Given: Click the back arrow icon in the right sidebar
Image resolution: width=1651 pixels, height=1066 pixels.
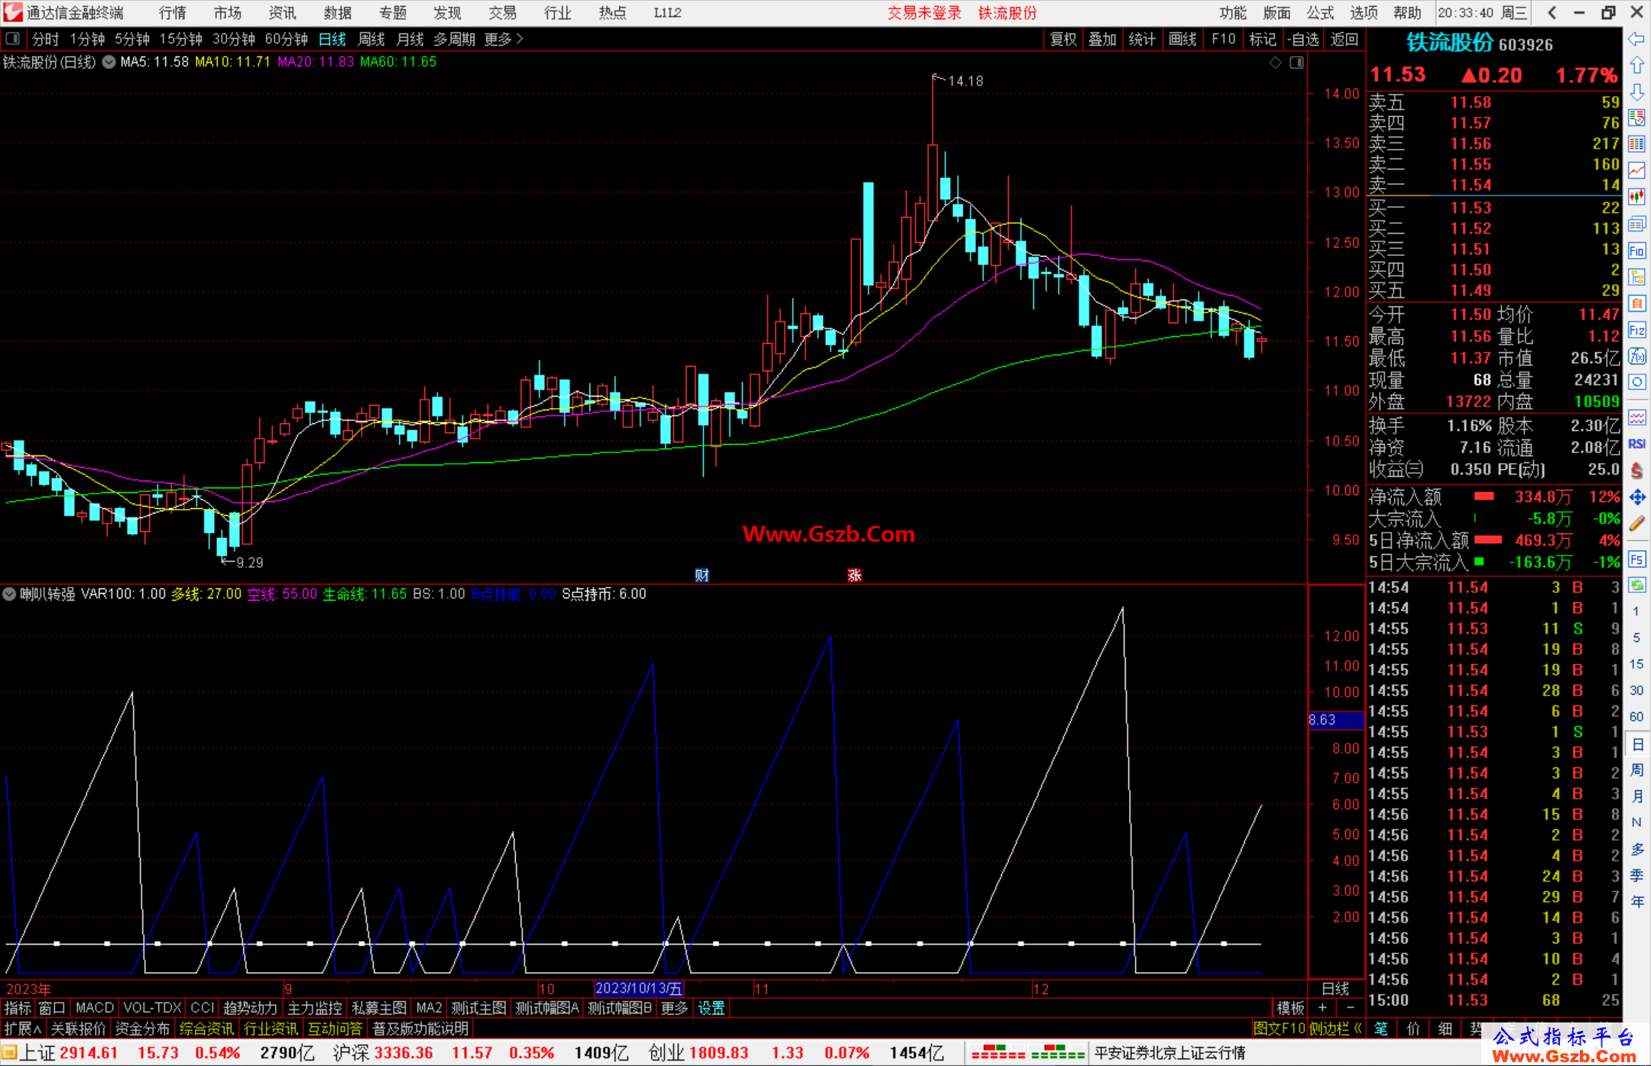Looking at the screenshot, I should (x=1636, y=39).
